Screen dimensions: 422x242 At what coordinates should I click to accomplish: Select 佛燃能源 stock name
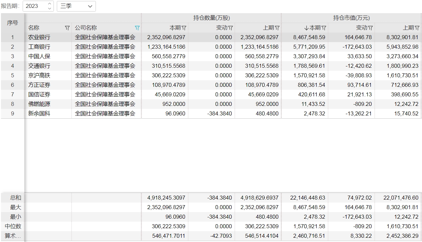[x=39, y=104]
